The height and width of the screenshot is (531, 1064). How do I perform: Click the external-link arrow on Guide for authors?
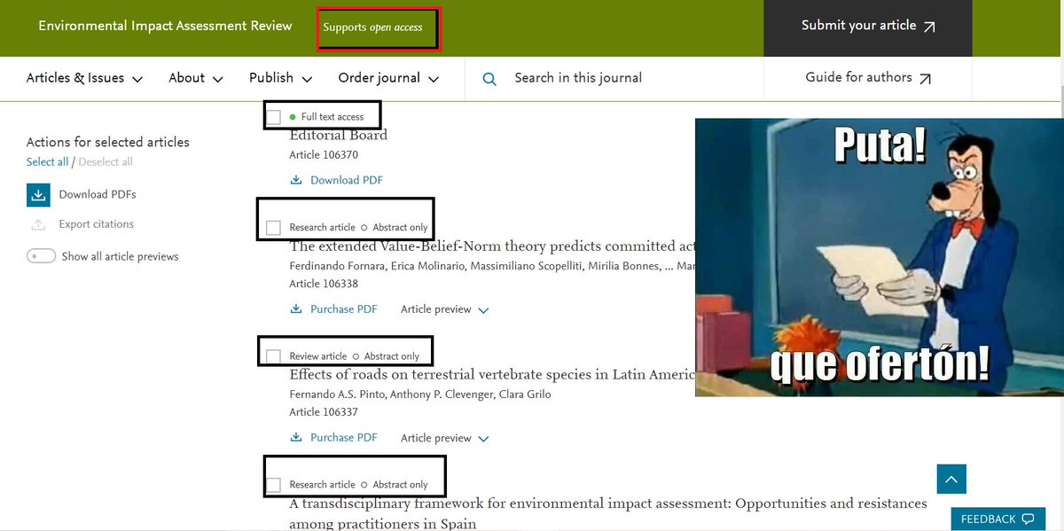tap(926, 77)
